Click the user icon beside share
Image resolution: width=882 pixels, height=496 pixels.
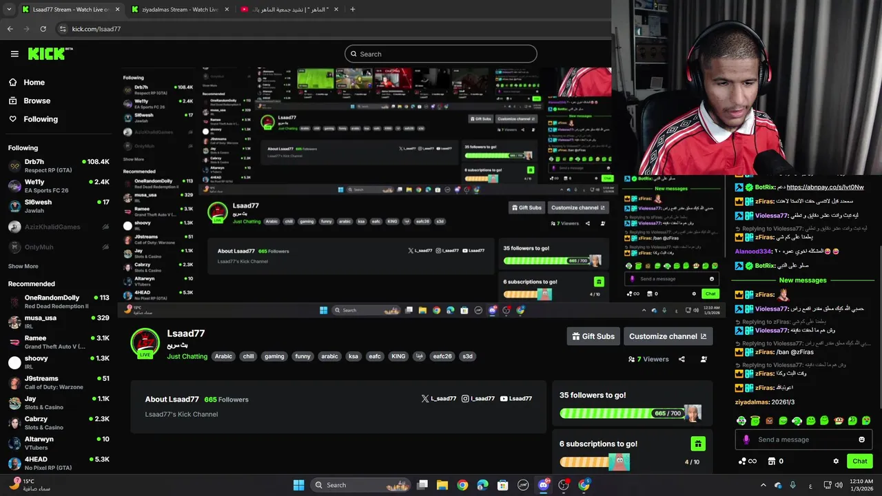704,359
